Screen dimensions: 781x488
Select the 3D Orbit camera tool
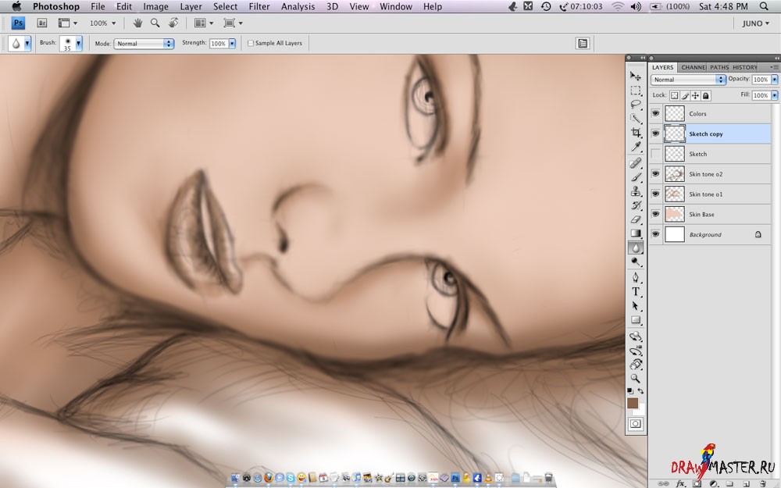pyautogui.click(x=636, y=351)
